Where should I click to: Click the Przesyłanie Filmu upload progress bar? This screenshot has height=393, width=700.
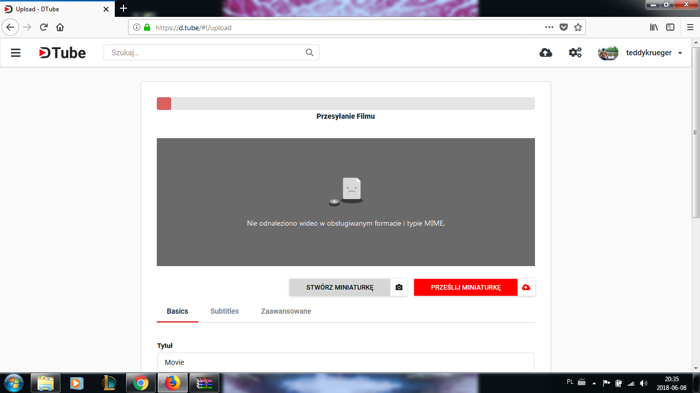[346, 103]
